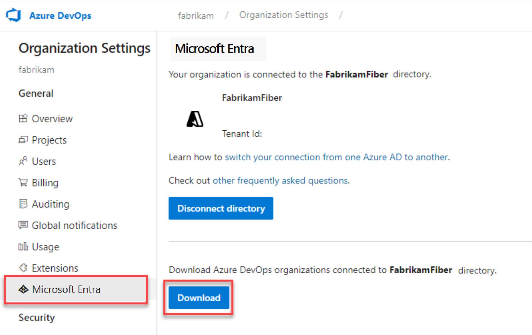Open the Users settings via its icon
The height and width of the screenshot is (335, 532).
[23, 161]
